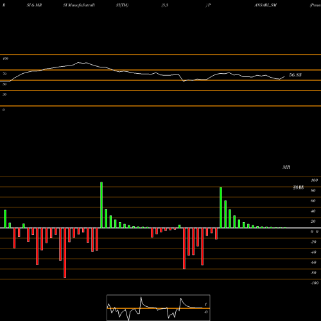The image size is (321, 321).
Task: Click the MR right axis label 40
Action: pos(313,211)
